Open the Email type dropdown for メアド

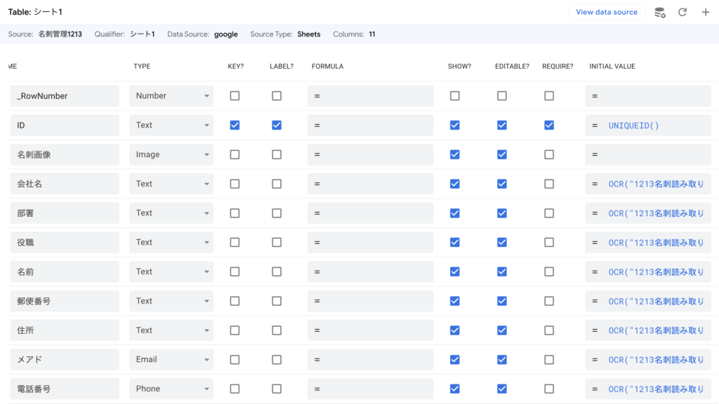pyautogui.click(x=171, y=359)
